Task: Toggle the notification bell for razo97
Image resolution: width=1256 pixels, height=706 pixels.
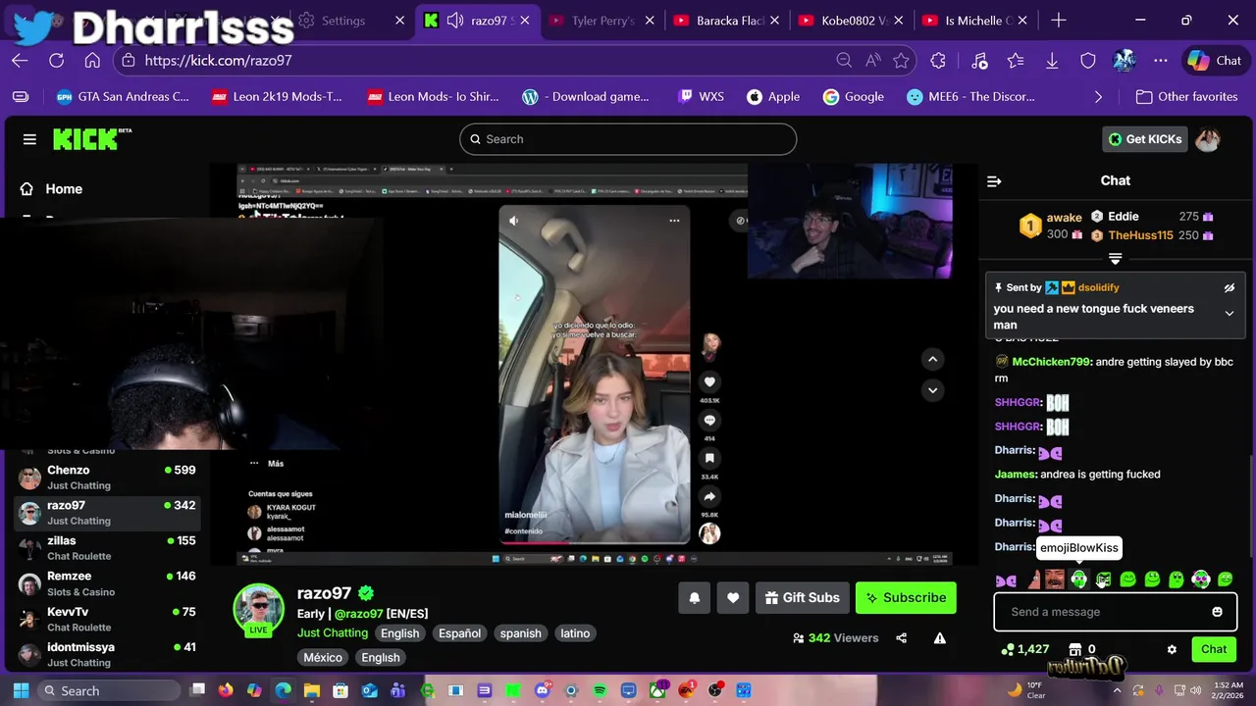Action: pos(694,598)
